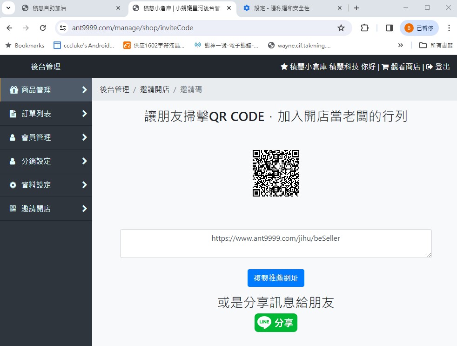Open the 供應1602字符液晶 bookmark

click(x=154, y=46)
